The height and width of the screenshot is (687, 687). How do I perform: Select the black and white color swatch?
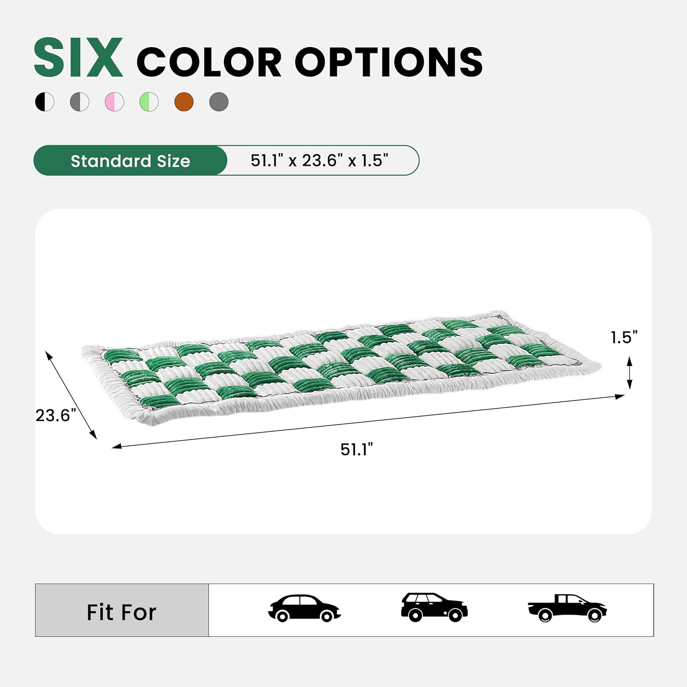45,102
